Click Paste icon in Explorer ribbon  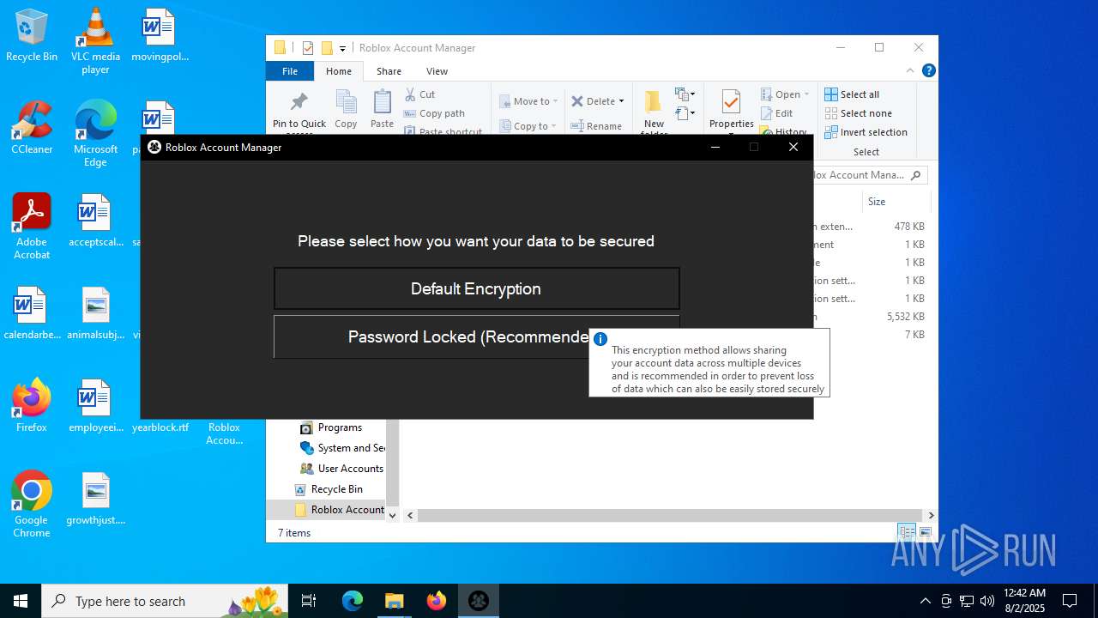(382, 109)
